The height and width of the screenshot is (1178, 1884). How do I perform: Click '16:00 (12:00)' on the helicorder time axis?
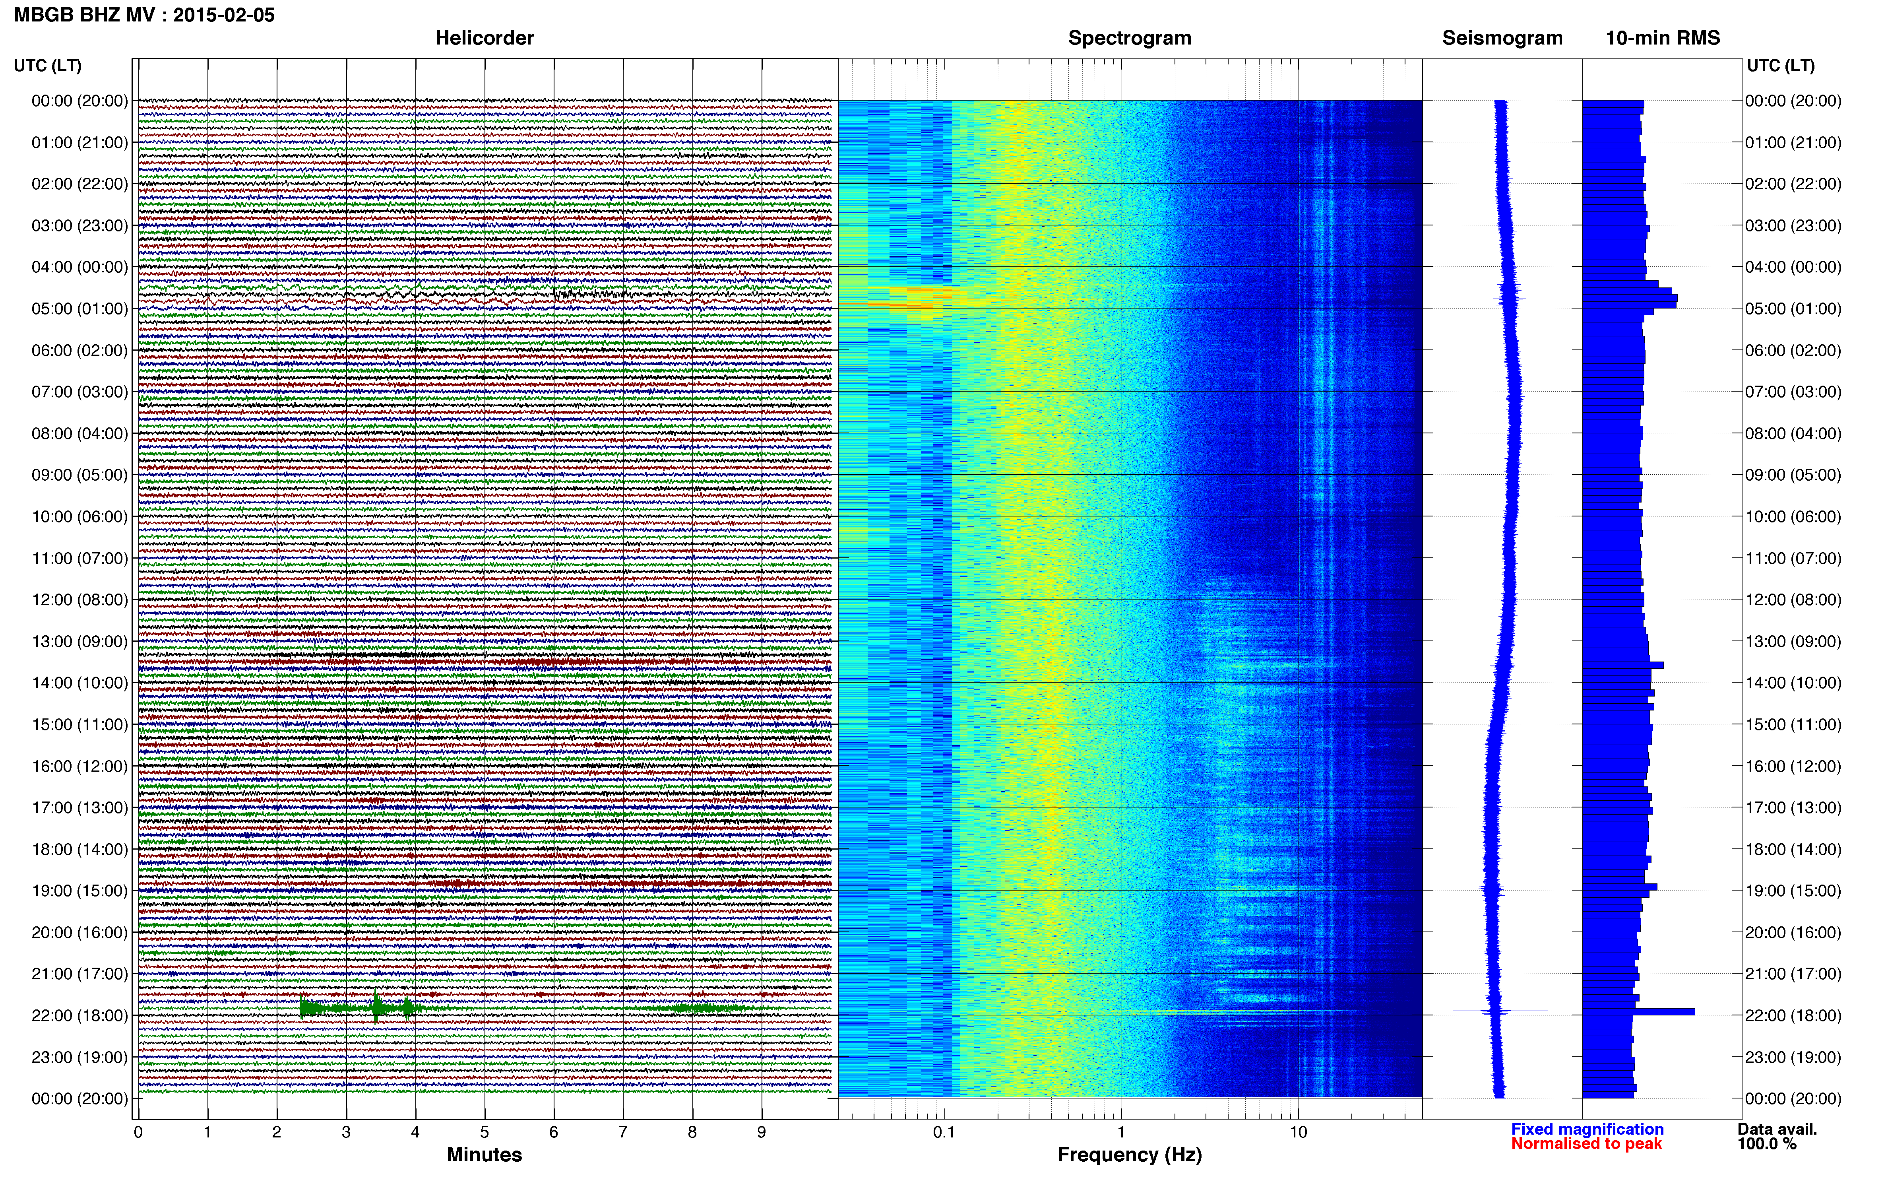[79, 767]
